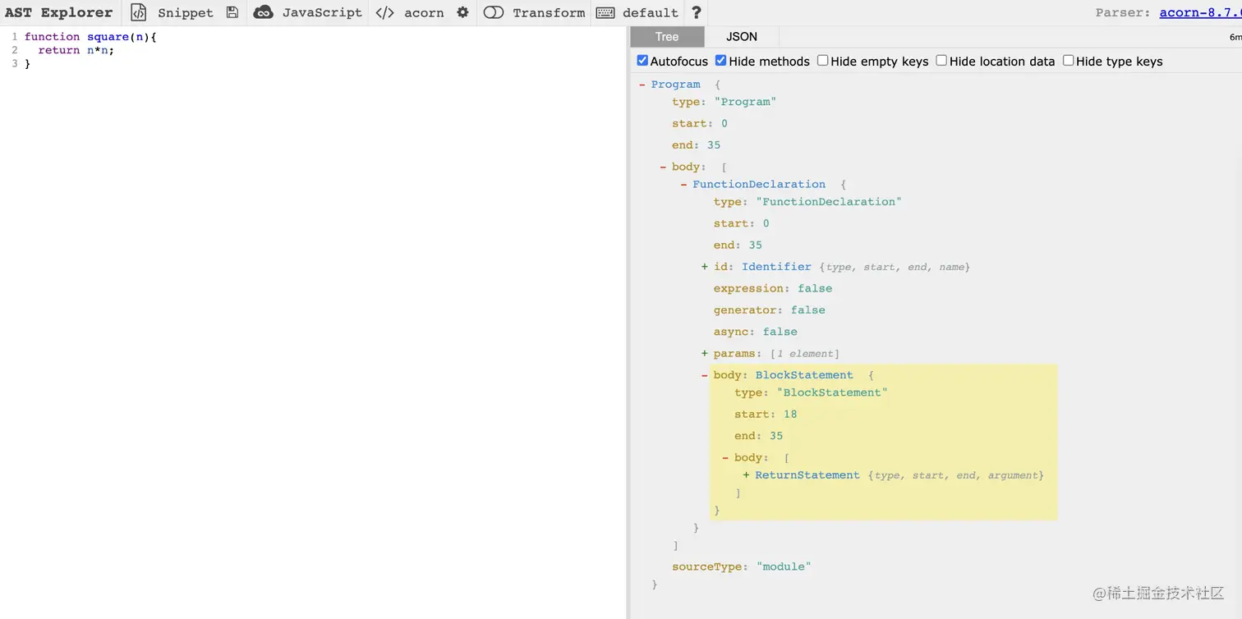Click the 'async: false' entry
1242x619 pixels.
[756, 332]
